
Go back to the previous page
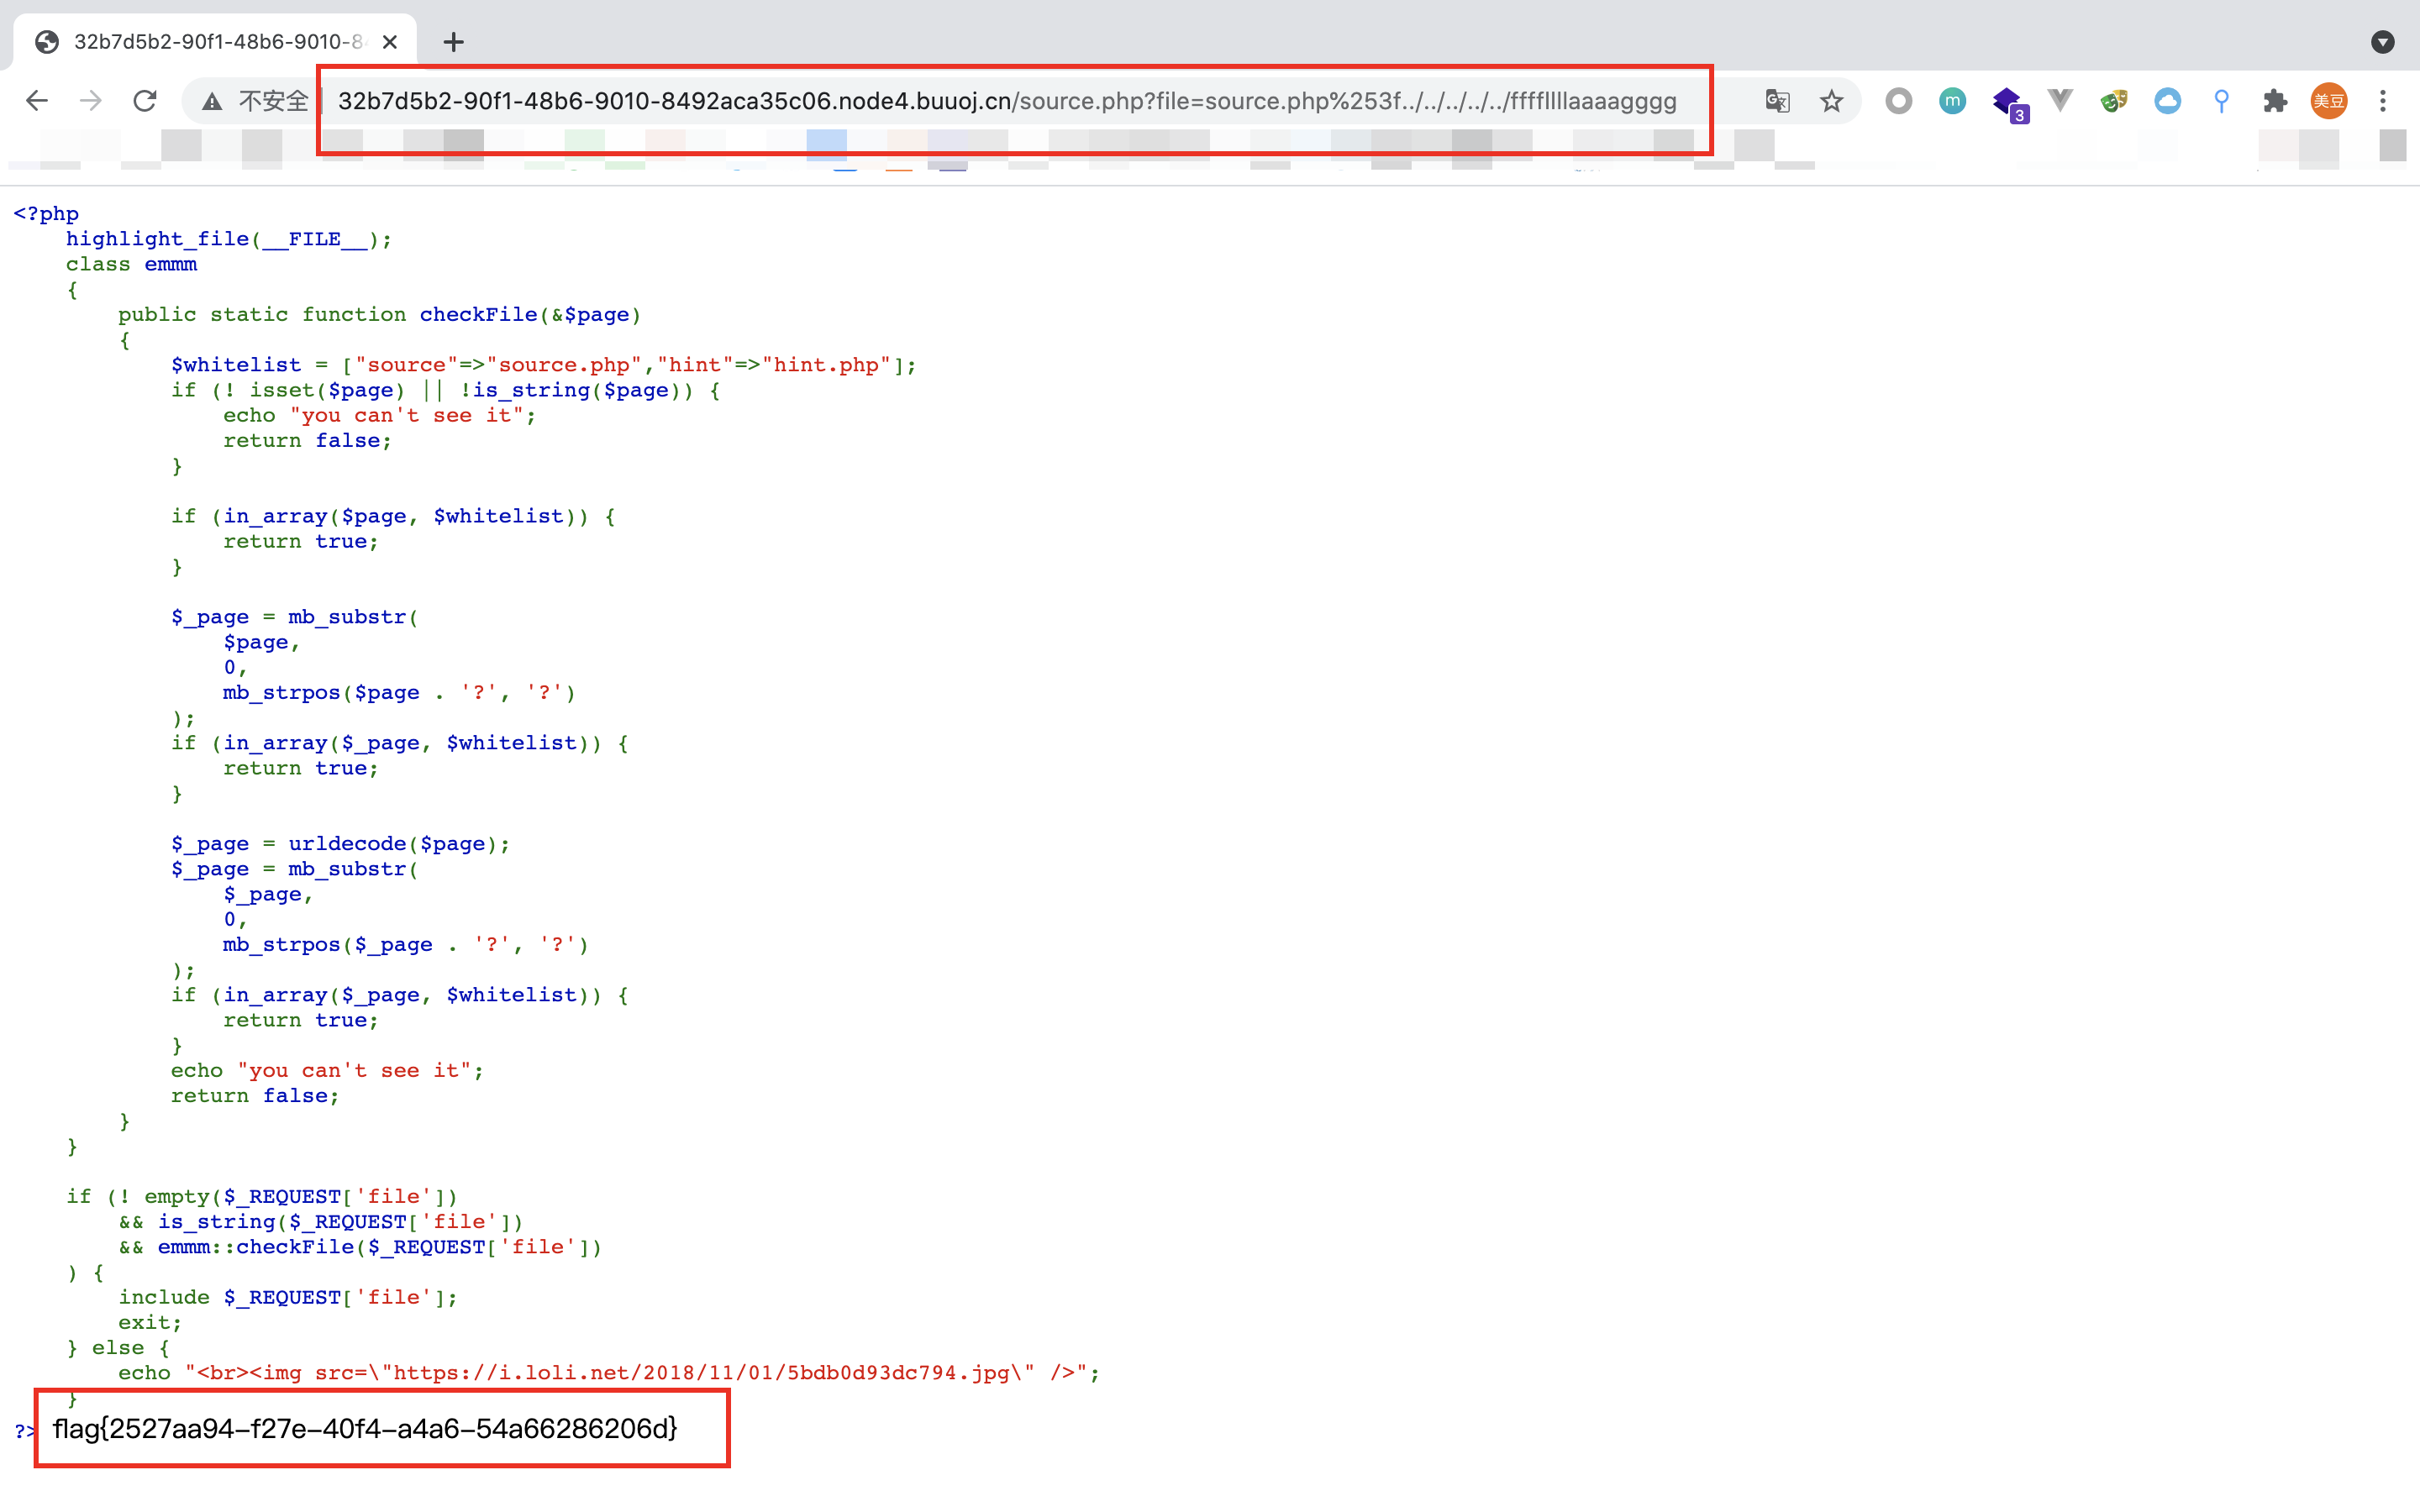(x=37, y=101)
